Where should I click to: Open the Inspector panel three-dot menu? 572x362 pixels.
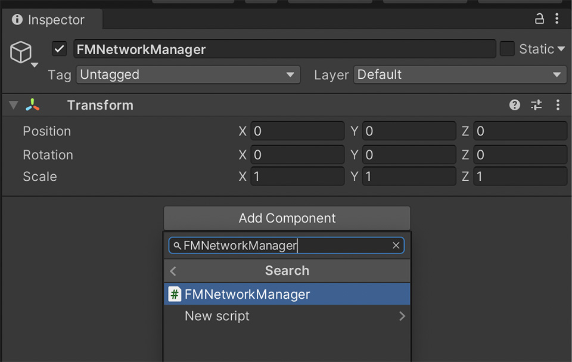(558, 19)
